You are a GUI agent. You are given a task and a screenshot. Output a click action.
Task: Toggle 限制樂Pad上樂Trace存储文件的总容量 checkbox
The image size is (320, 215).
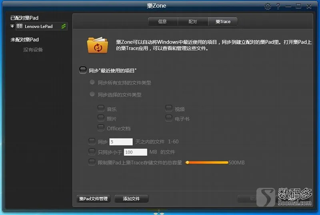tap(92, 162)
